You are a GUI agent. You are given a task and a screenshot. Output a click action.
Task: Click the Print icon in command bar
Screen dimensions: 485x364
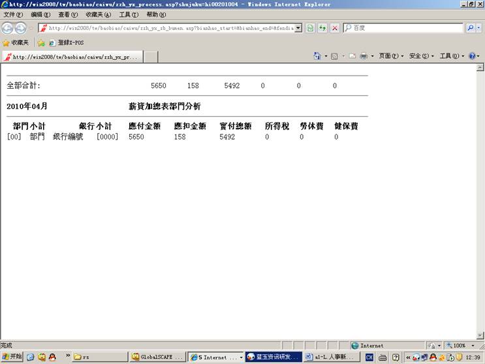click(x=364, y=56)
